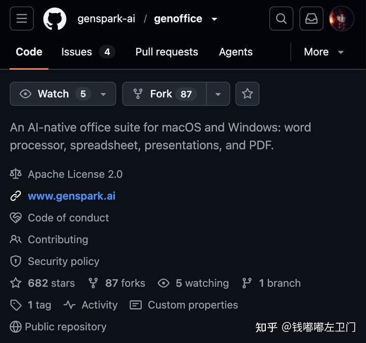
Task: Click the Watch button
Action: click(63, 94)
